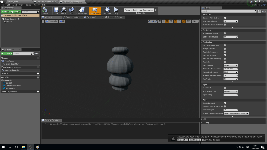Open the Debug menu

coord(28,5)
